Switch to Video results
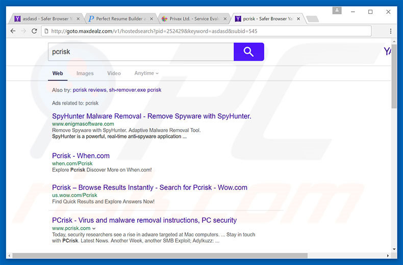 click(x=114, y=74)
